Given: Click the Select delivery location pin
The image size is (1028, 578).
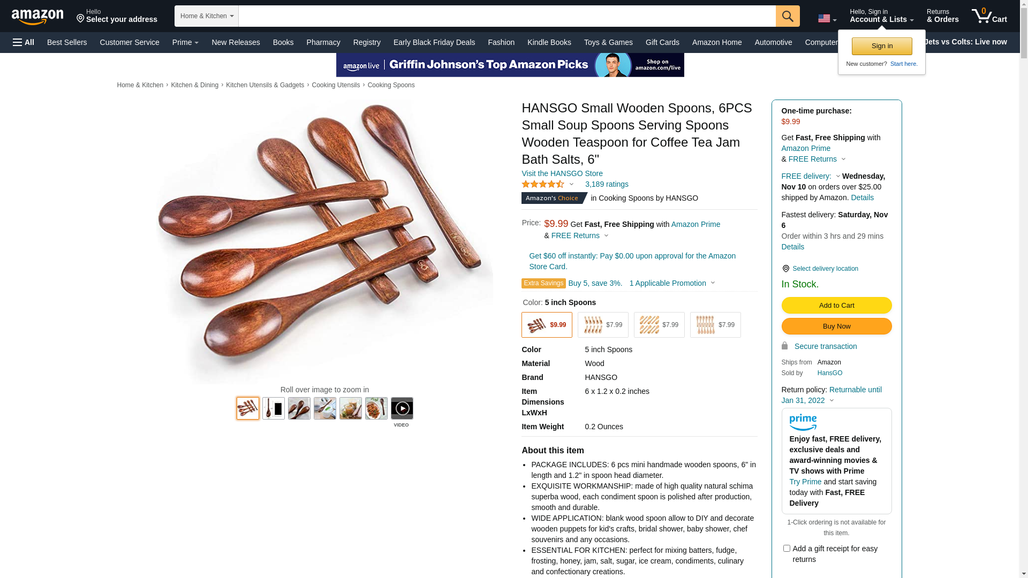Looking at the screenshot, I should point(785,269).
